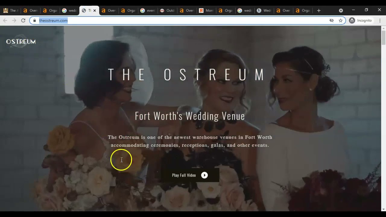Bookmark this page with the star icon
The height and width of the screenshot is (217, 386).
pyautogui.click(x=340, y=20)
